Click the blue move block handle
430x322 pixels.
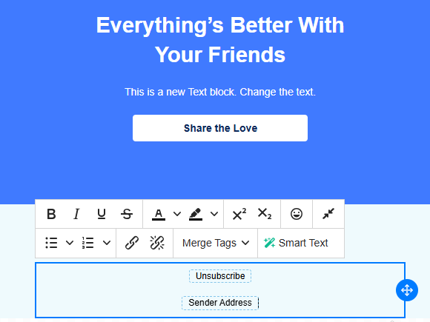[x=407, y=290]
